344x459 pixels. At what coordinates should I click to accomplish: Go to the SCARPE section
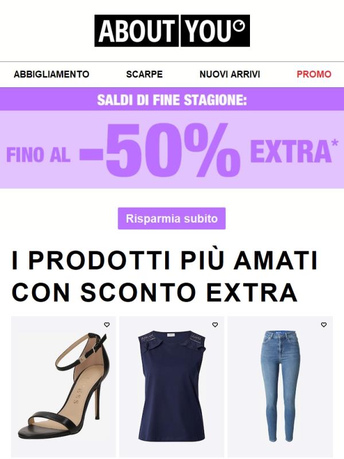click(144, 74)
